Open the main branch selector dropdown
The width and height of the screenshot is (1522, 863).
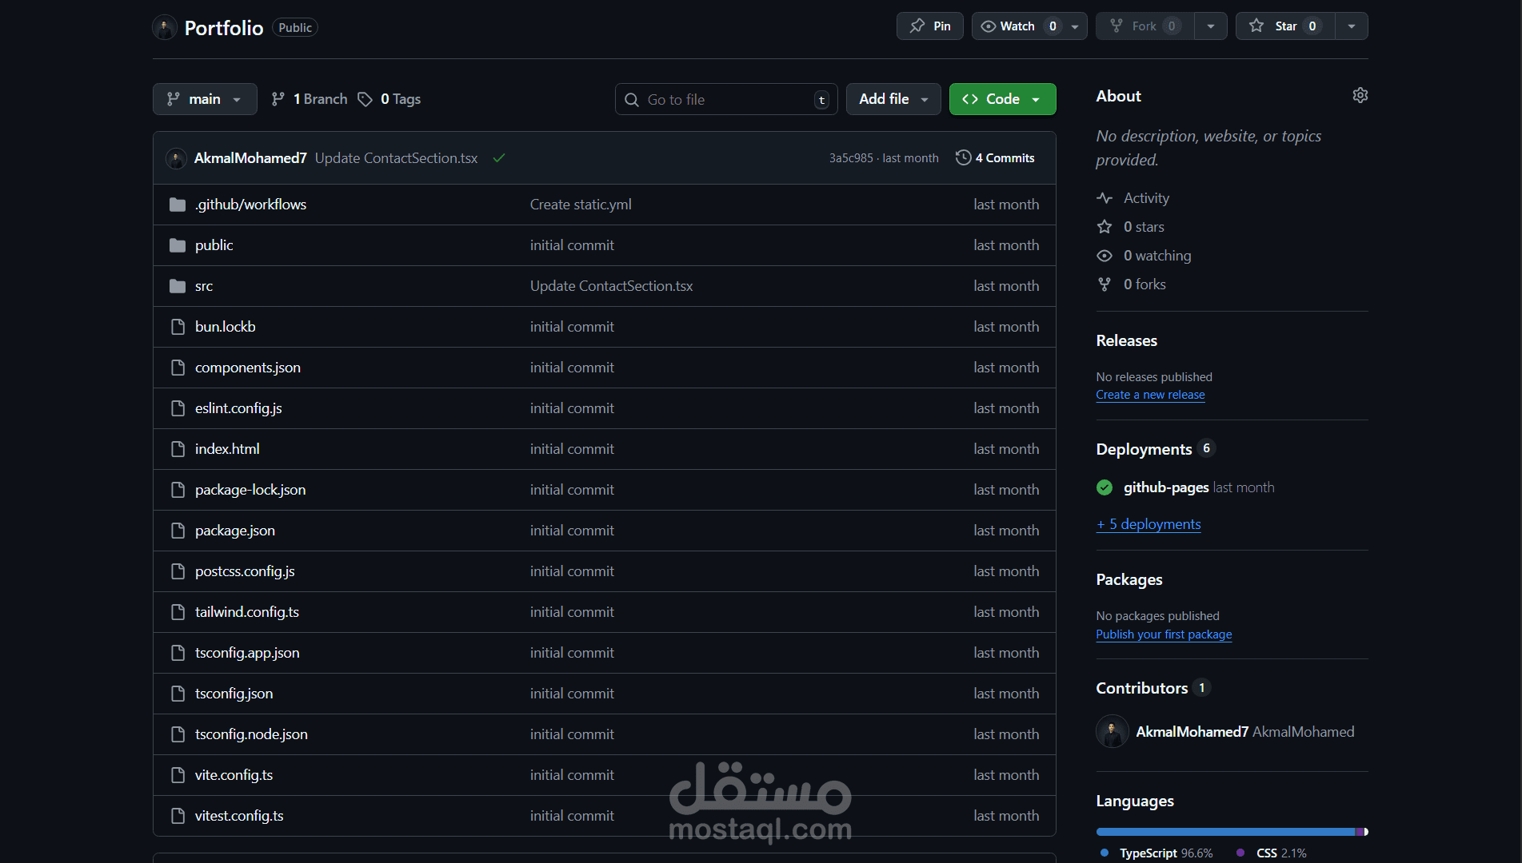point(205,99)
